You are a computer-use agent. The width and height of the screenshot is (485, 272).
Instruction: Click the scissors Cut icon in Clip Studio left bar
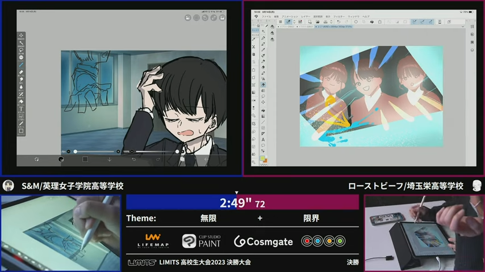(254, 47)
